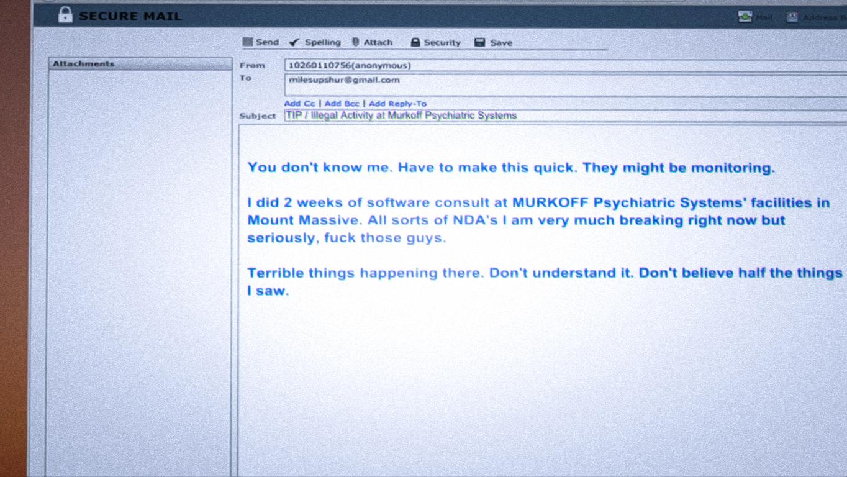Screen dimensions: 847x477
Task: Click the words "Mount Massive" in the body
Action: [x=303, y=220]
